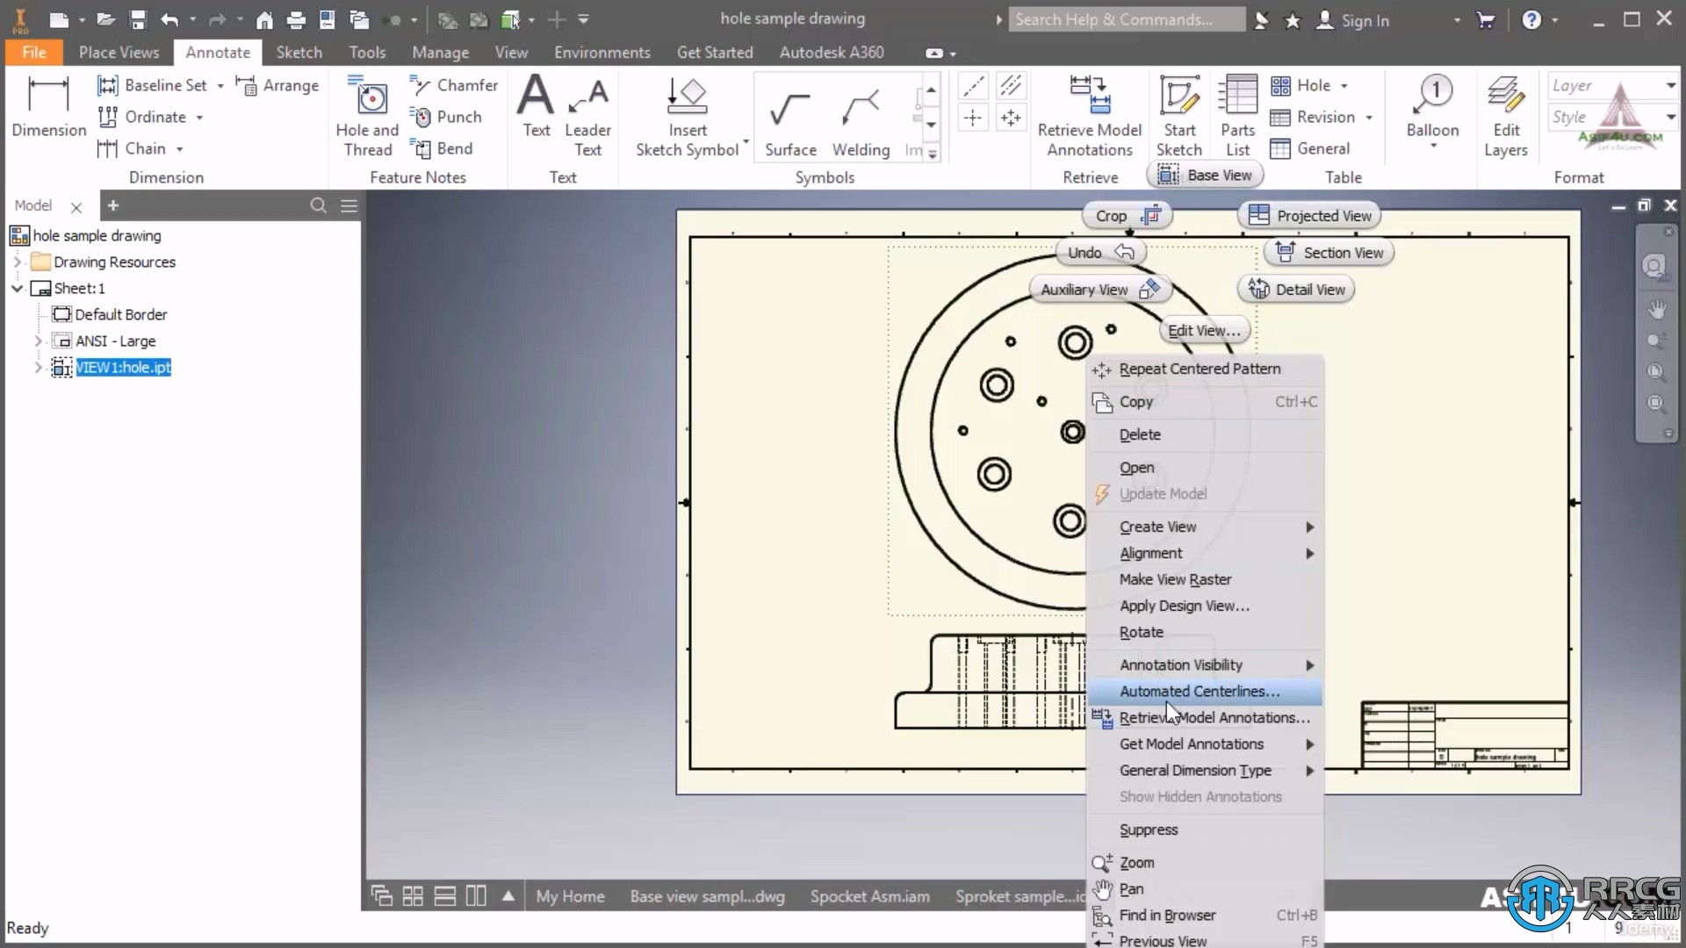Click Edit View in marking menu
This screenshot has width=1686, height=948.
tap(1204, 331)
